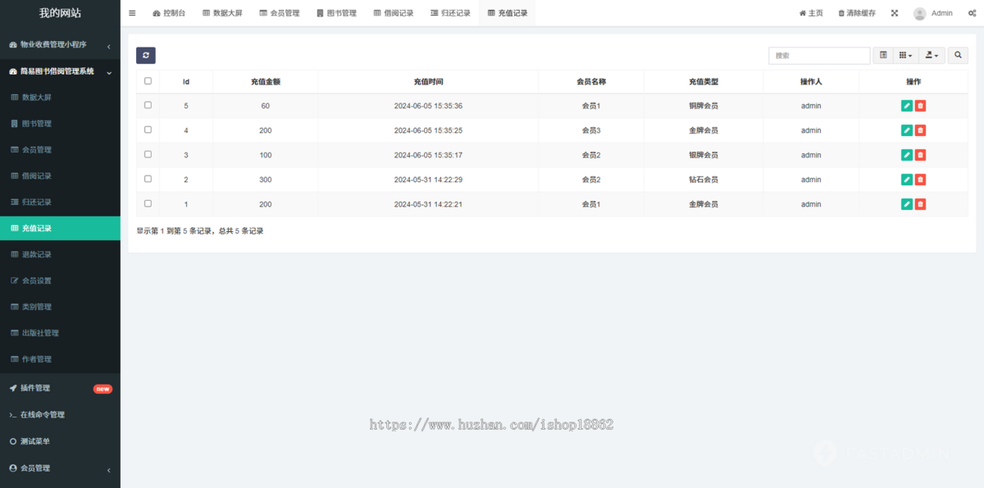Image resolution: width=984 pixels, height=488 pixels.
Task: Click the 搜索 search input field
Action: pos(818,55)
